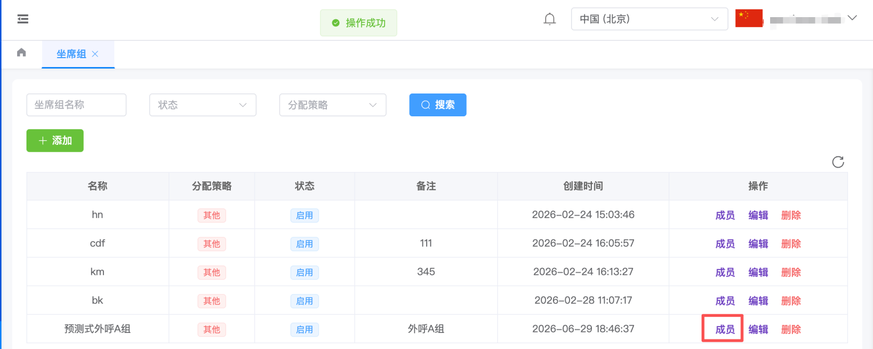Open 成员 for the cdf row
Screen dimensions: 873x349
tap(725, 244)
